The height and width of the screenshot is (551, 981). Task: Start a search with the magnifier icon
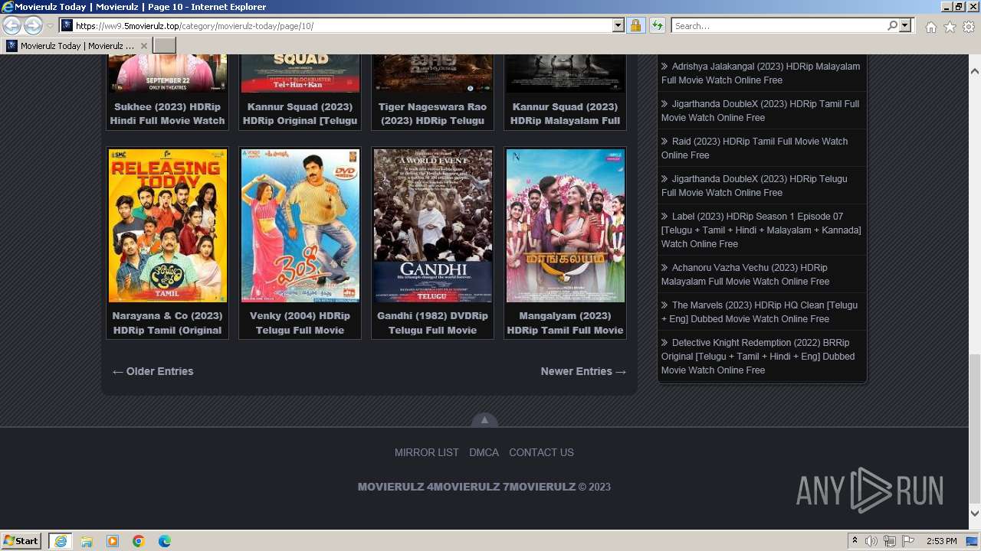pyautogui.click(x=892, y=25)
